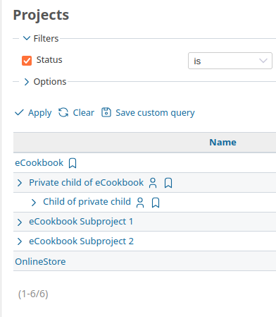Click the (1-6/6) pagination text
The width and height of the screenshot is (276, 317).
(33, 294)
